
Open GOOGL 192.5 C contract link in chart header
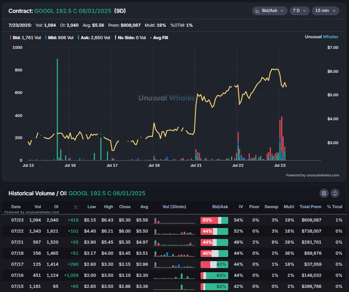(x=73, y=11)
